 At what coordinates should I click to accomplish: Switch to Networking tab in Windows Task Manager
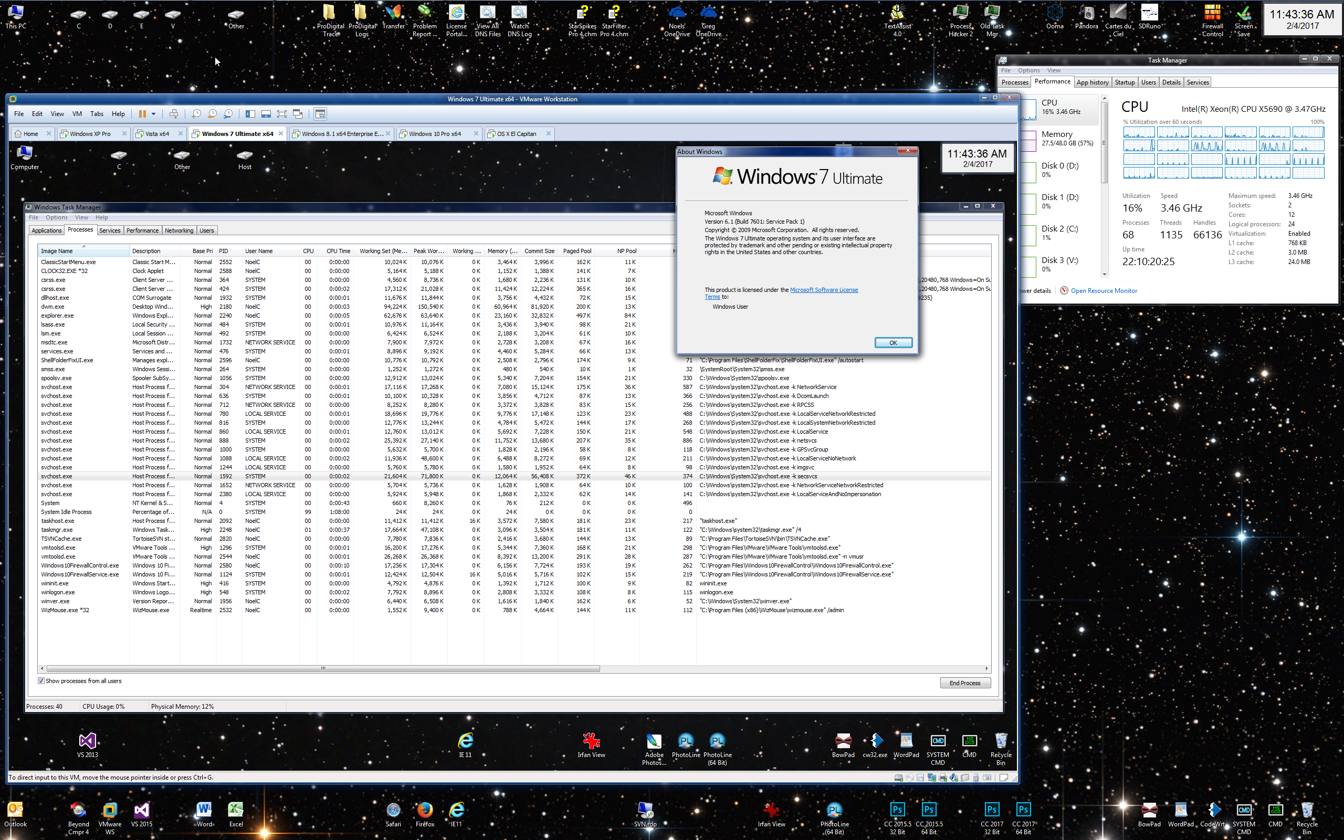click(x=179, y=230)
